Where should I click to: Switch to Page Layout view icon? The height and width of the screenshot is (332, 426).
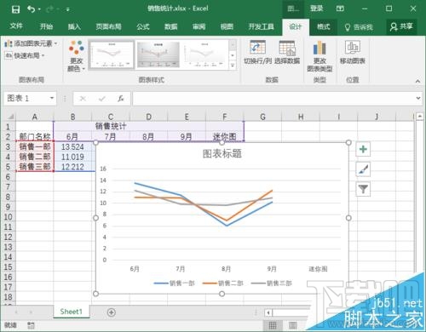[x=293, y=325]
